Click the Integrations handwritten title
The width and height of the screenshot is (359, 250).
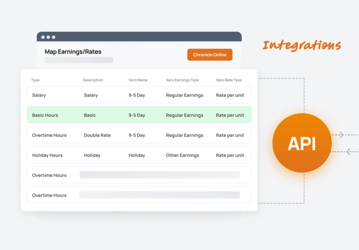pyautogui.click(x=302, y=45)
